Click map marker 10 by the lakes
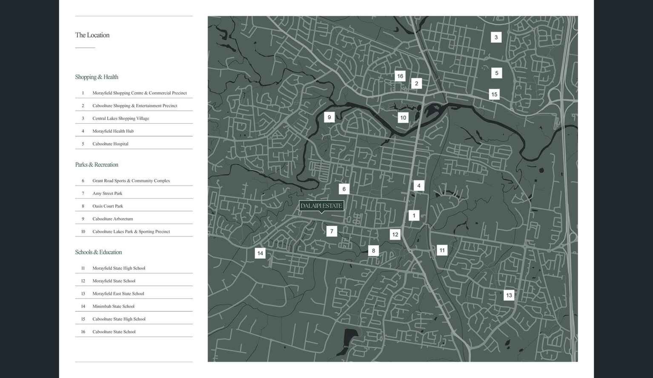Screen dimensions: 653x378 click(x=403, y=118)
